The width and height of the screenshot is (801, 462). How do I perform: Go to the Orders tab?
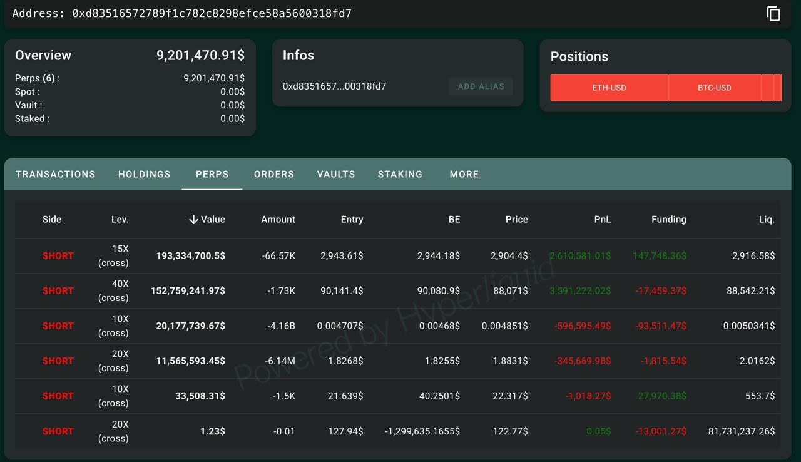274,174
